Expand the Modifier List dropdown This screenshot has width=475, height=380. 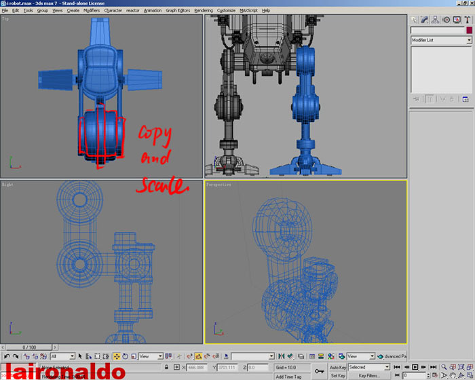click(x=468, y=41)
